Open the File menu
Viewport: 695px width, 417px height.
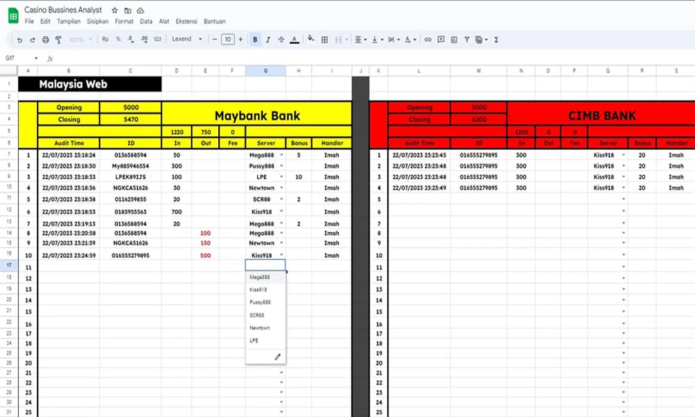[29, 22]
